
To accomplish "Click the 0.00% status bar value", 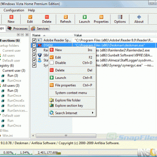I will (8, 152).
